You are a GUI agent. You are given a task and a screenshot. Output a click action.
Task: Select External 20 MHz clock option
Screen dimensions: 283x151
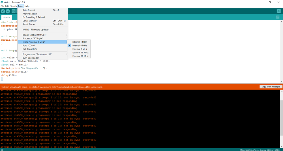point(79,56)
